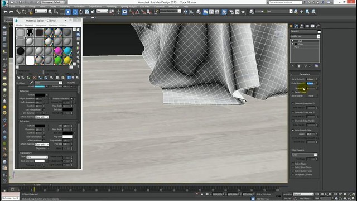The width and height of the screenshot is (357, 201).
Task: Open the Hierarchy tab in command panel
Action: [302, 26]
